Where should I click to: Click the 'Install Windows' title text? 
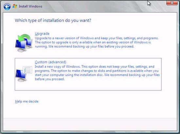(x=30, y=6)
